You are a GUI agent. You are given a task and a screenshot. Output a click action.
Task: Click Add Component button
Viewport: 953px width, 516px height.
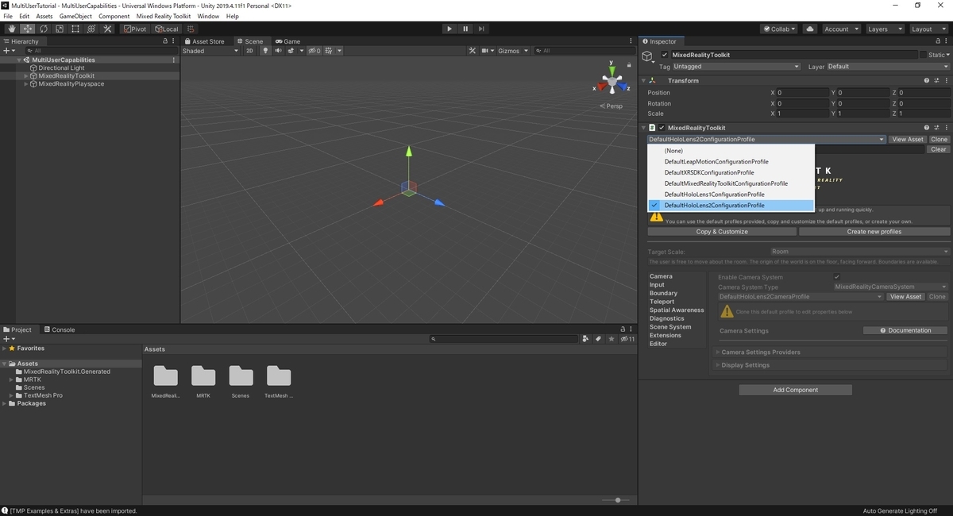[x=796, y=390]
